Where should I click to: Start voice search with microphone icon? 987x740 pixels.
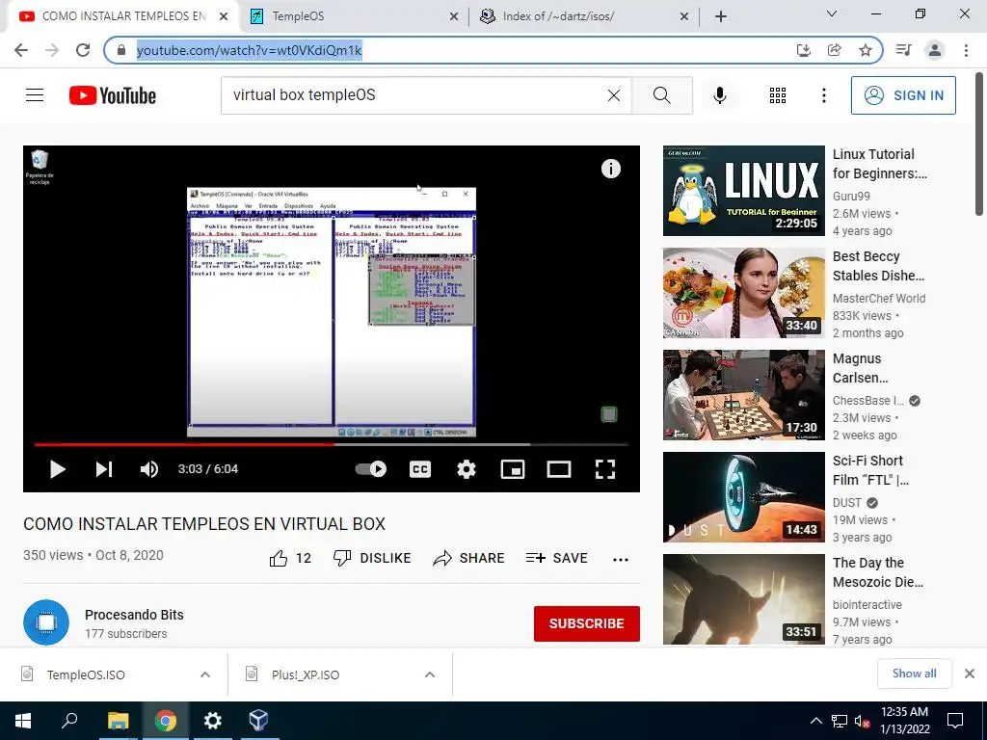(719, 95)
